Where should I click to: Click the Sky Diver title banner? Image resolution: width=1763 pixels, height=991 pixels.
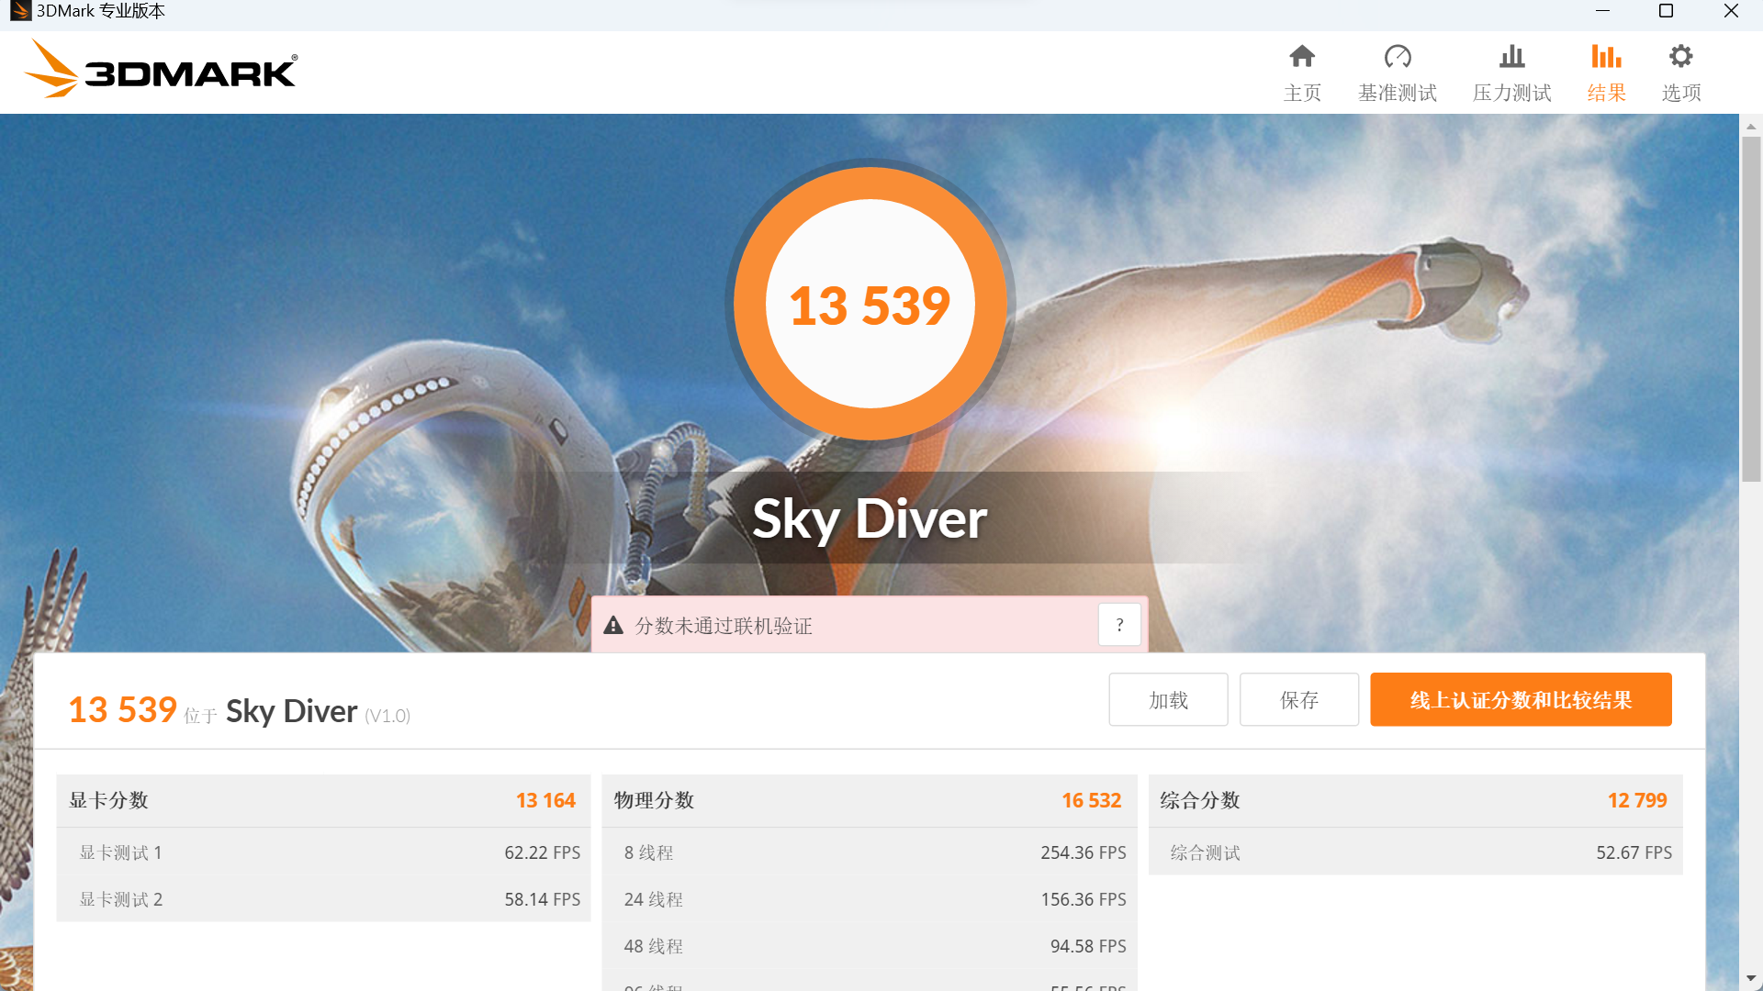870,518
